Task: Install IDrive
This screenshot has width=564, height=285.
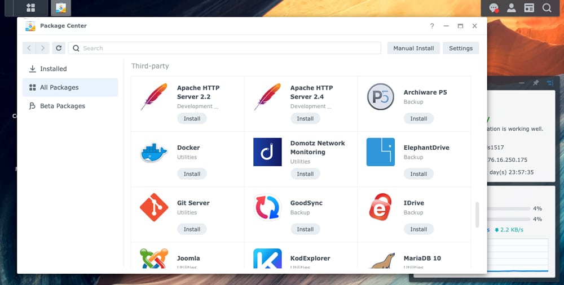Action: point(418,229)
